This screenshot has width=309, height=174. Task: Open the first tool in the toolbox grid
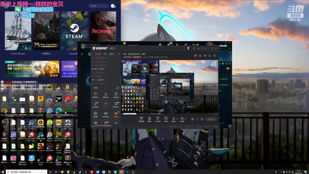click(95, 95)
